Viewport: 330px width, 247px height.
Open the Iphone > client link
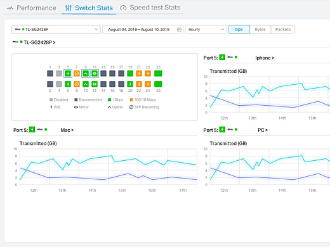(x=265, y=58)
